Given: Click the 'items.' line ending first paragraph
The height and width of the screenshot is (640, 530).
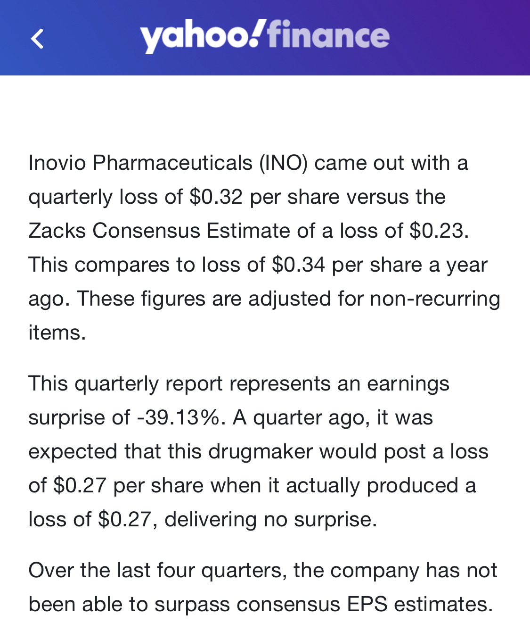Looking at the screenshot, I should (57, 333).
